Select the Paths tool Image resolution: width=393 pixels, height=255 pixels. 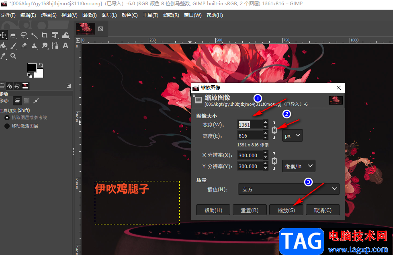[x=55, y=46]
